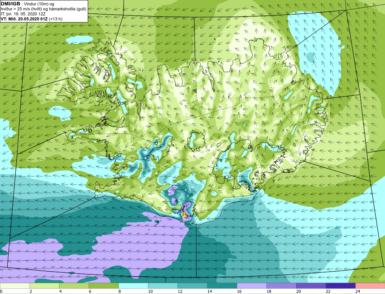The image size is (385, 294).
Task: Click the legend label '16'
Action: point(239,291)
